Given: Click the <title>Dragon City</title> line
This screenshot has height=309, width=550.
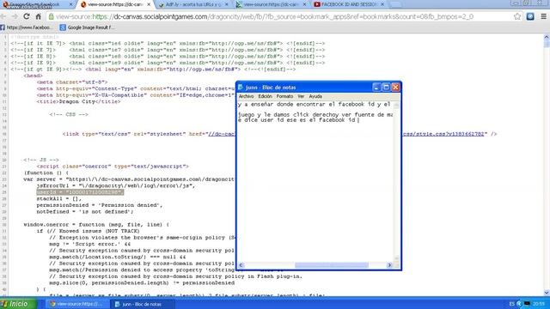Looking at the screenshot, I should pyautogui.click(x=78, y=101).
